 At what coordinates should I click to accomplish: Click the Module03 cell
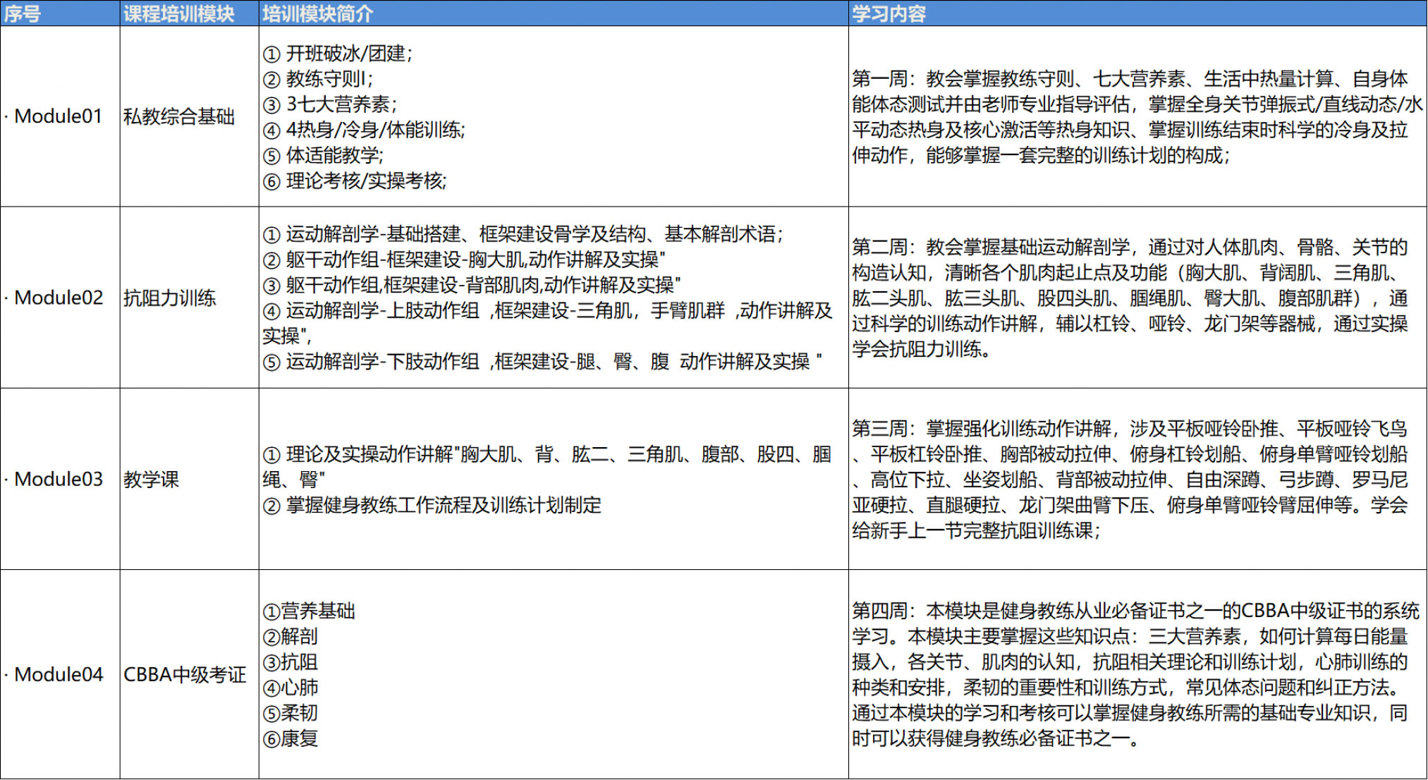click(60, 479)
